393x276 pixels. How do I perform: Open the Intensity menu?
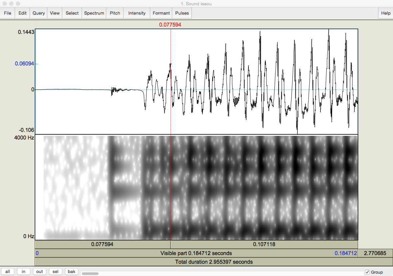coord(137,13)
